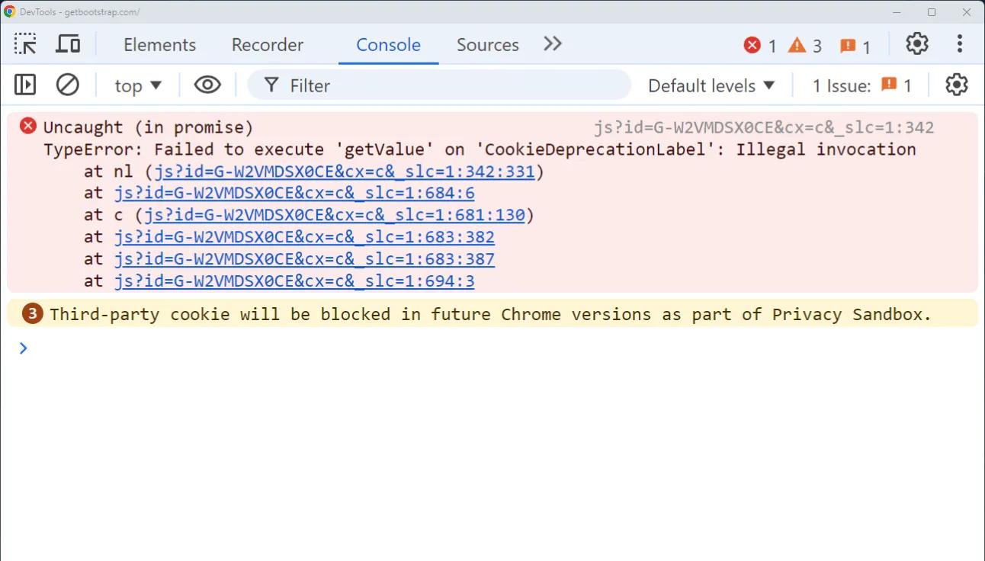Switch to the Recorder tab

(x=268, y=45)
